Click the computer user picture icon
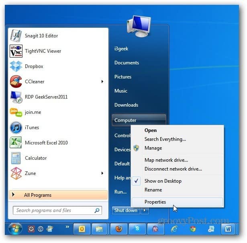 pyautogui.click(x=139, y=26)
